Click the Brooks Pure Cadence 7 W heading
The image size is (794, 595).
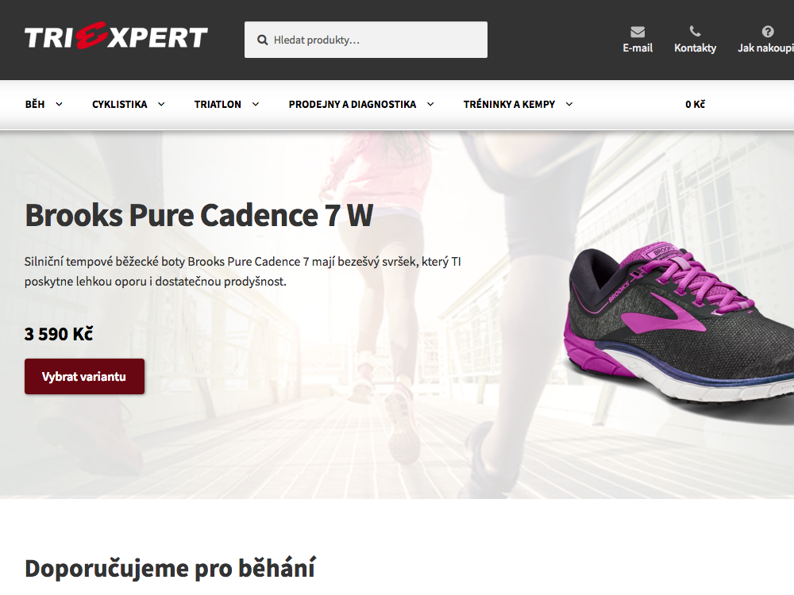click(x=199, y=216)
